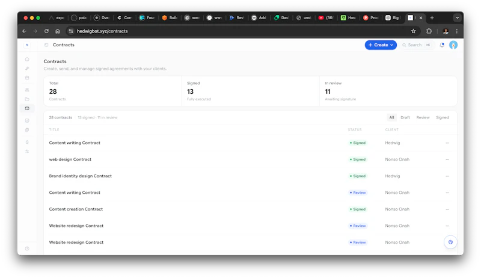The width and height of the screenshot is (481, 278).
Task: Show All contracts filter tab
Action: [x=391, y=117]
